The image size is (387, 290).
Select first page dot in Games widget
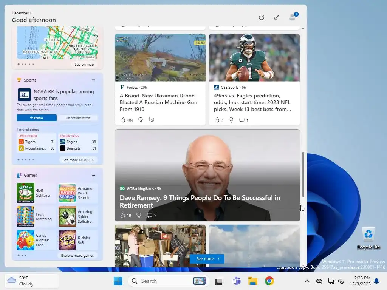click(x=19, y=255)
